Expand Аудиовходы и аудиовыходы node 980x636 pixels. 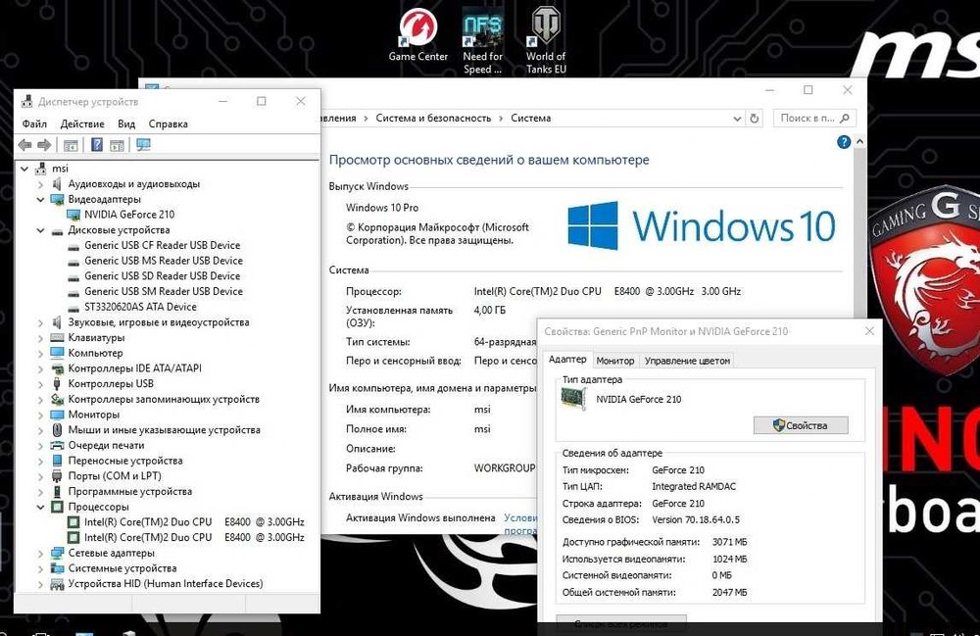40,184
